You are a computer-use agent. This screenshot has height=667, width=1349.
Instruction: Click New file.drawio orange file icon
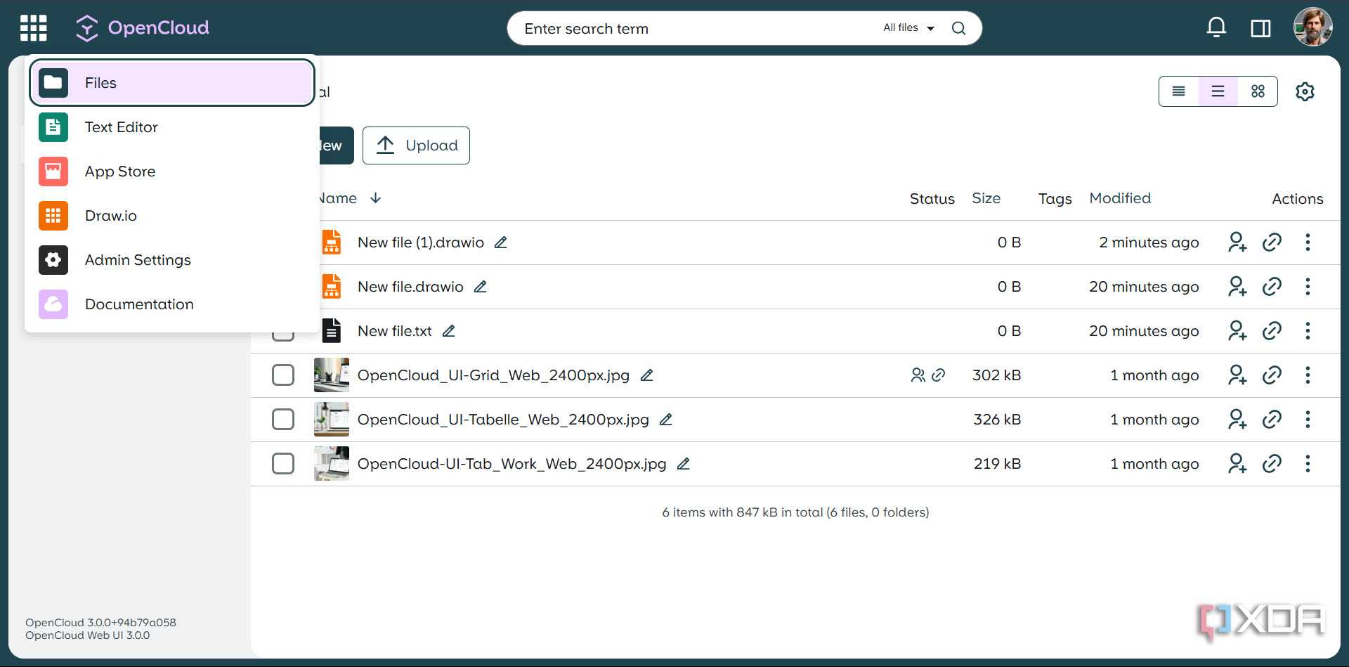tap(331, 286)
